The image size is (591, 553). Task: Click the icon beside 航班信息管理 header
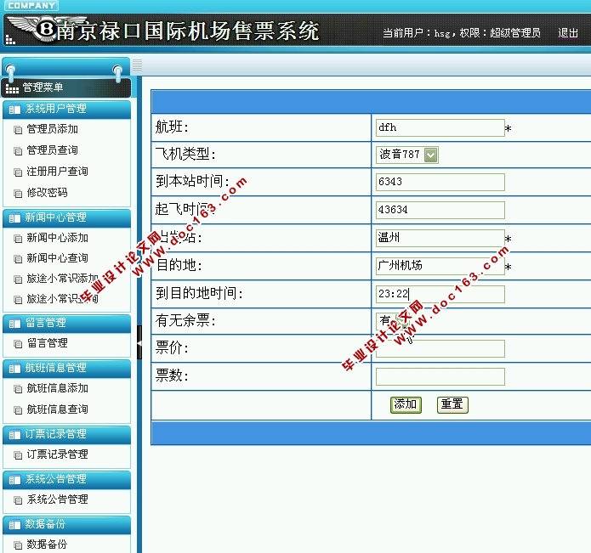click(x=14, y=369)
